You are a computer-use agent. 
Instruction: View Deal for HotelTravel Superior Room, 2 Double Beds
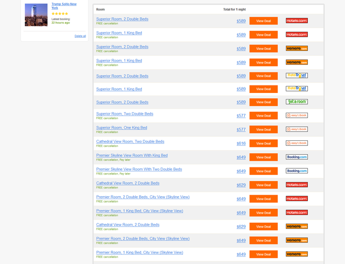(264, 76)
